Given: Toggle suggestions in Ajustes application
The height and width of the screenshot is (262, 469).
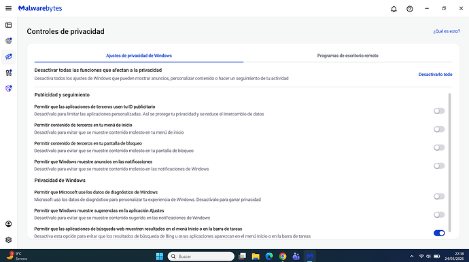Looking at the screenshot, I should click(439, 214).
